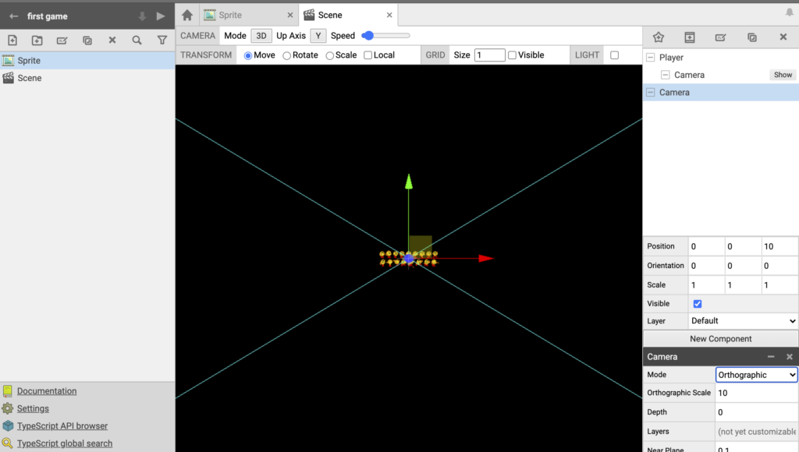
Task: Close the Sprite tab
Action: 290,16
